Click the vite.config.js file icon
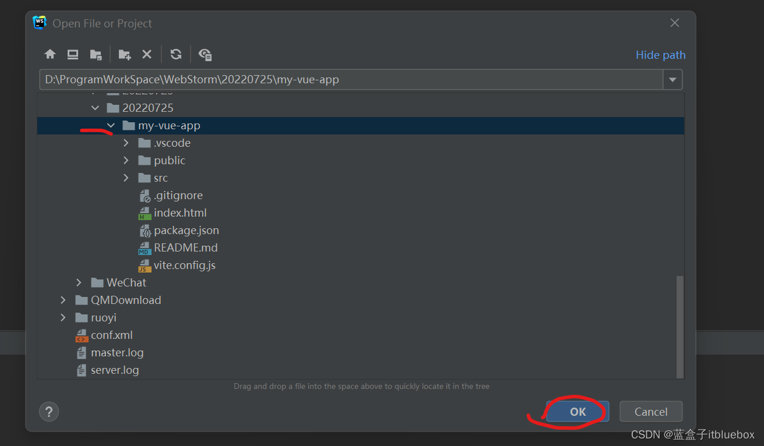The image size is (764, 446). [x=145, y=266]
